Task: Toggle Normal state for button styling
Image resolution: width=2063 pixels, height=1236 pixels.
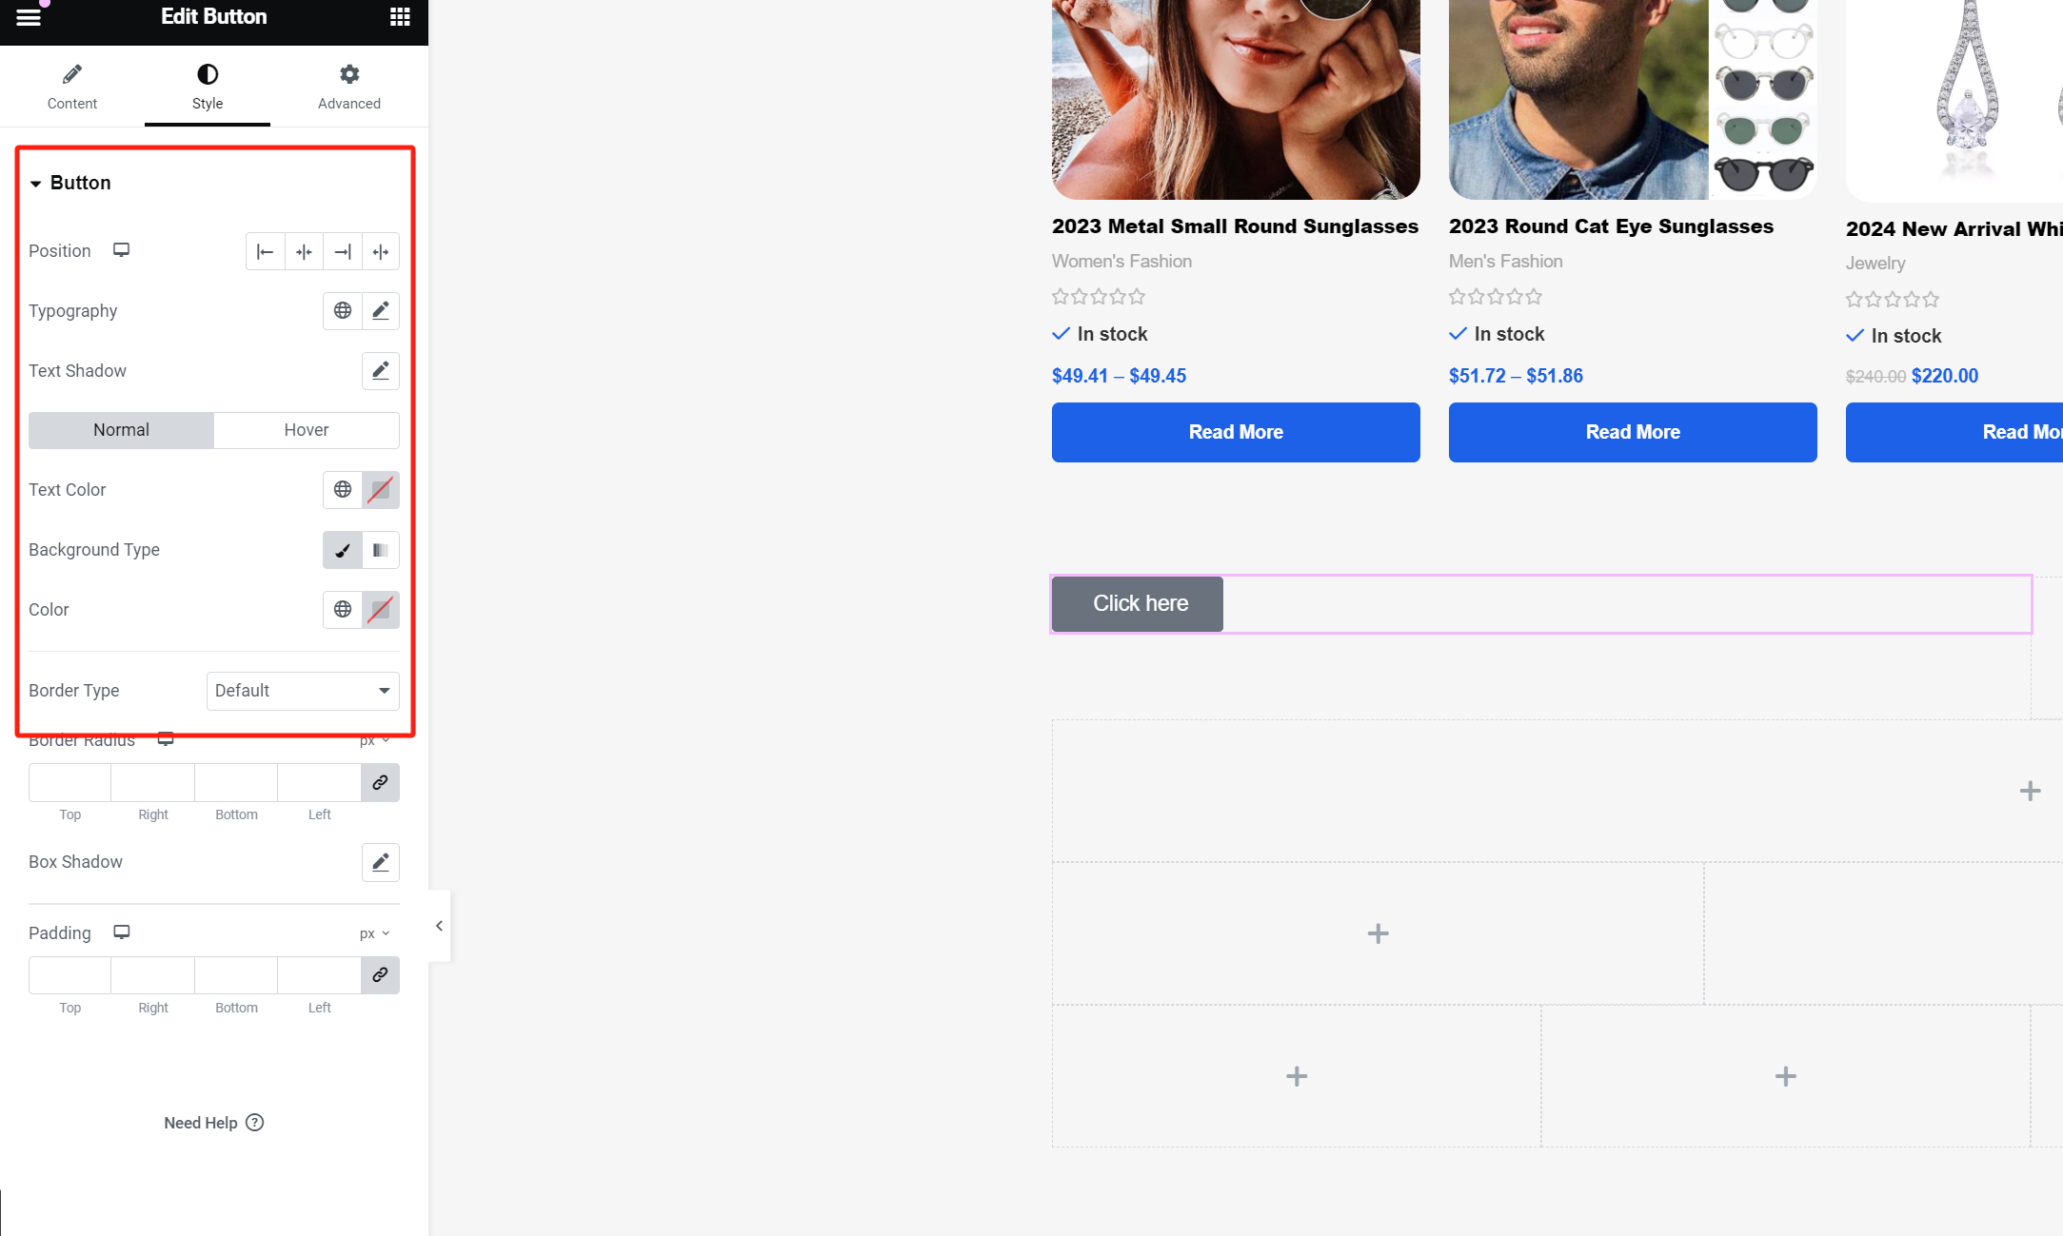Action: point(121,428)
